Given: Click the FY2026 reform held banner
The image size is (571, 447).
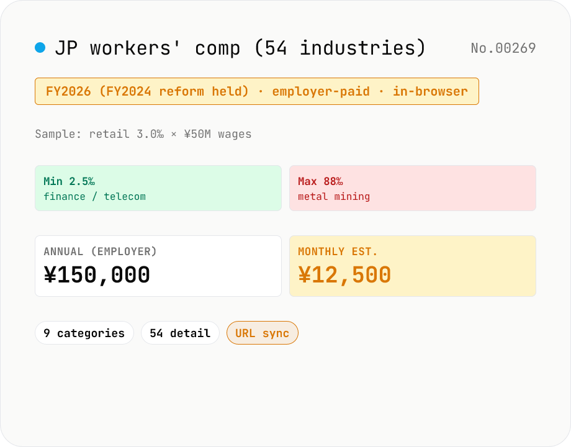Looking at the screenshot, I should pos(257,91).
